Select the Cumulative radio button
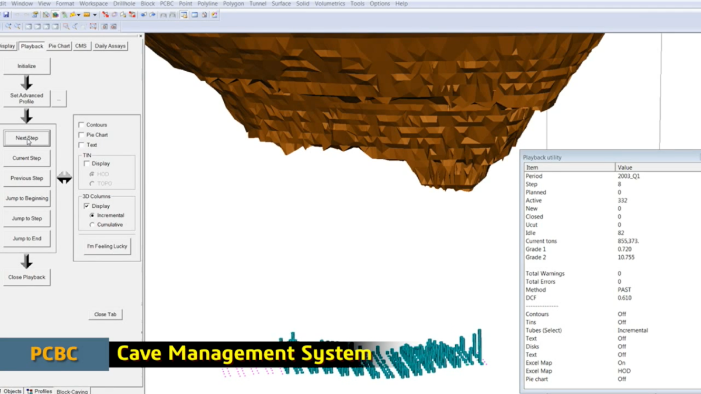The image size is (701, 394). coord(92,225)
